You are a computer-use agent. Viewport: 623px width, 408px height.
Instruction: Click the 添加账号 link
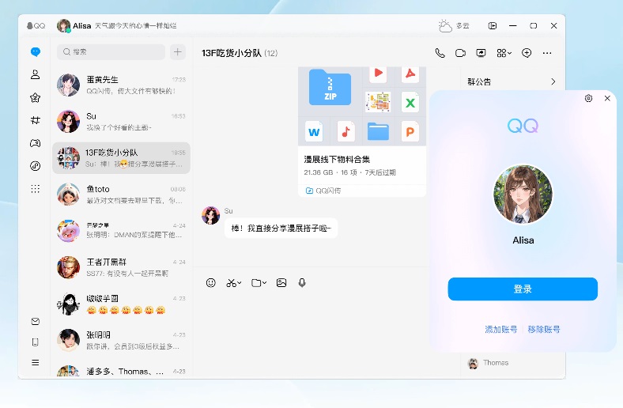coord(501,329)
